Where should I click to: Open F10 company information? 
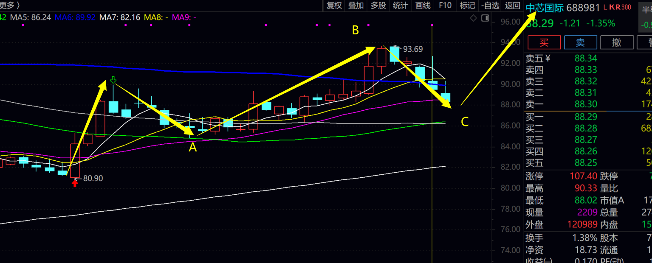click(445, 6)
